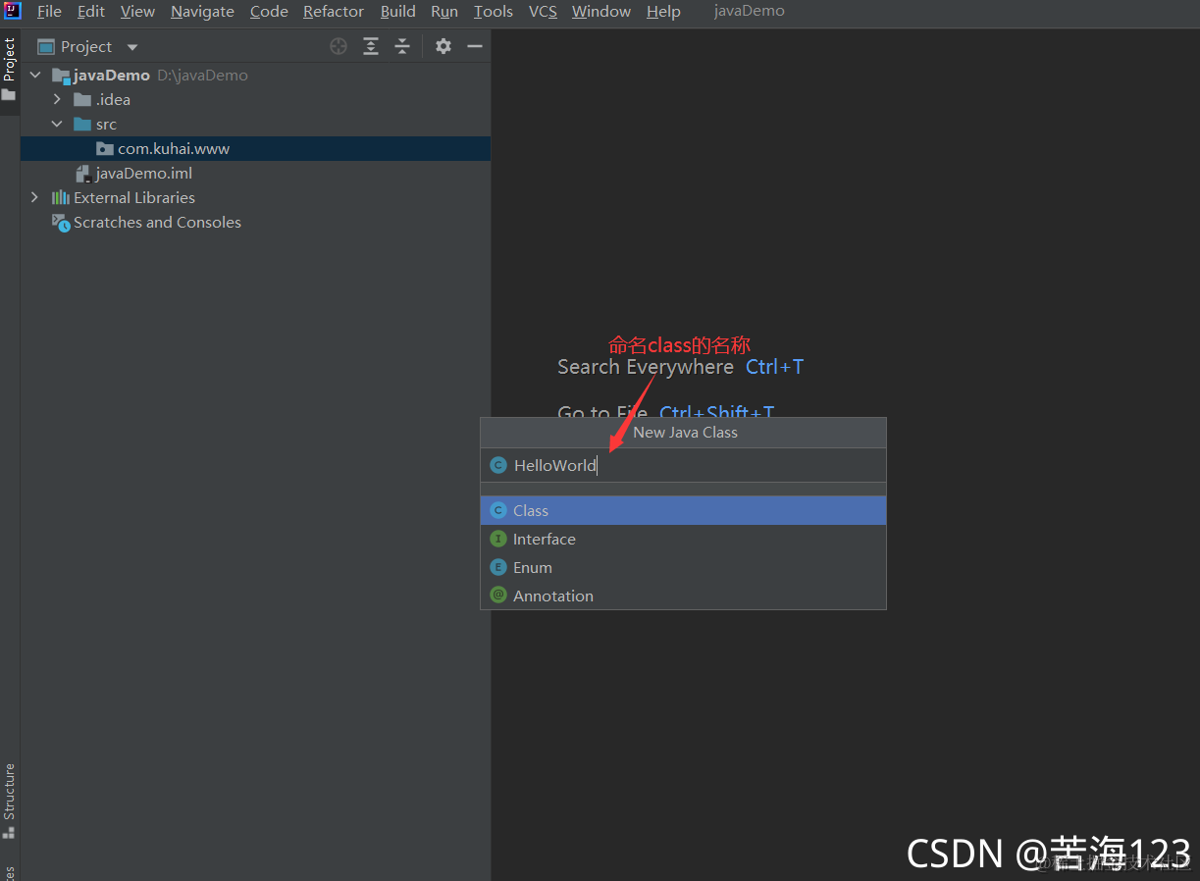
Task: Click the Interface type icon in list
Action: [x=498, y=539]
